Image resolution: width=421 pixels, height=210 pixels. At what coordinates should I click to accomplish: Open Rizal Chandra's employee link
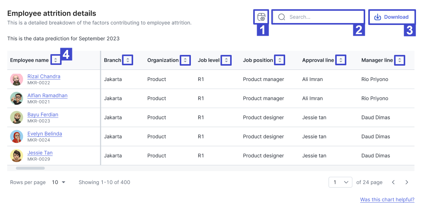pyautogui.click(x=44, y=76)
